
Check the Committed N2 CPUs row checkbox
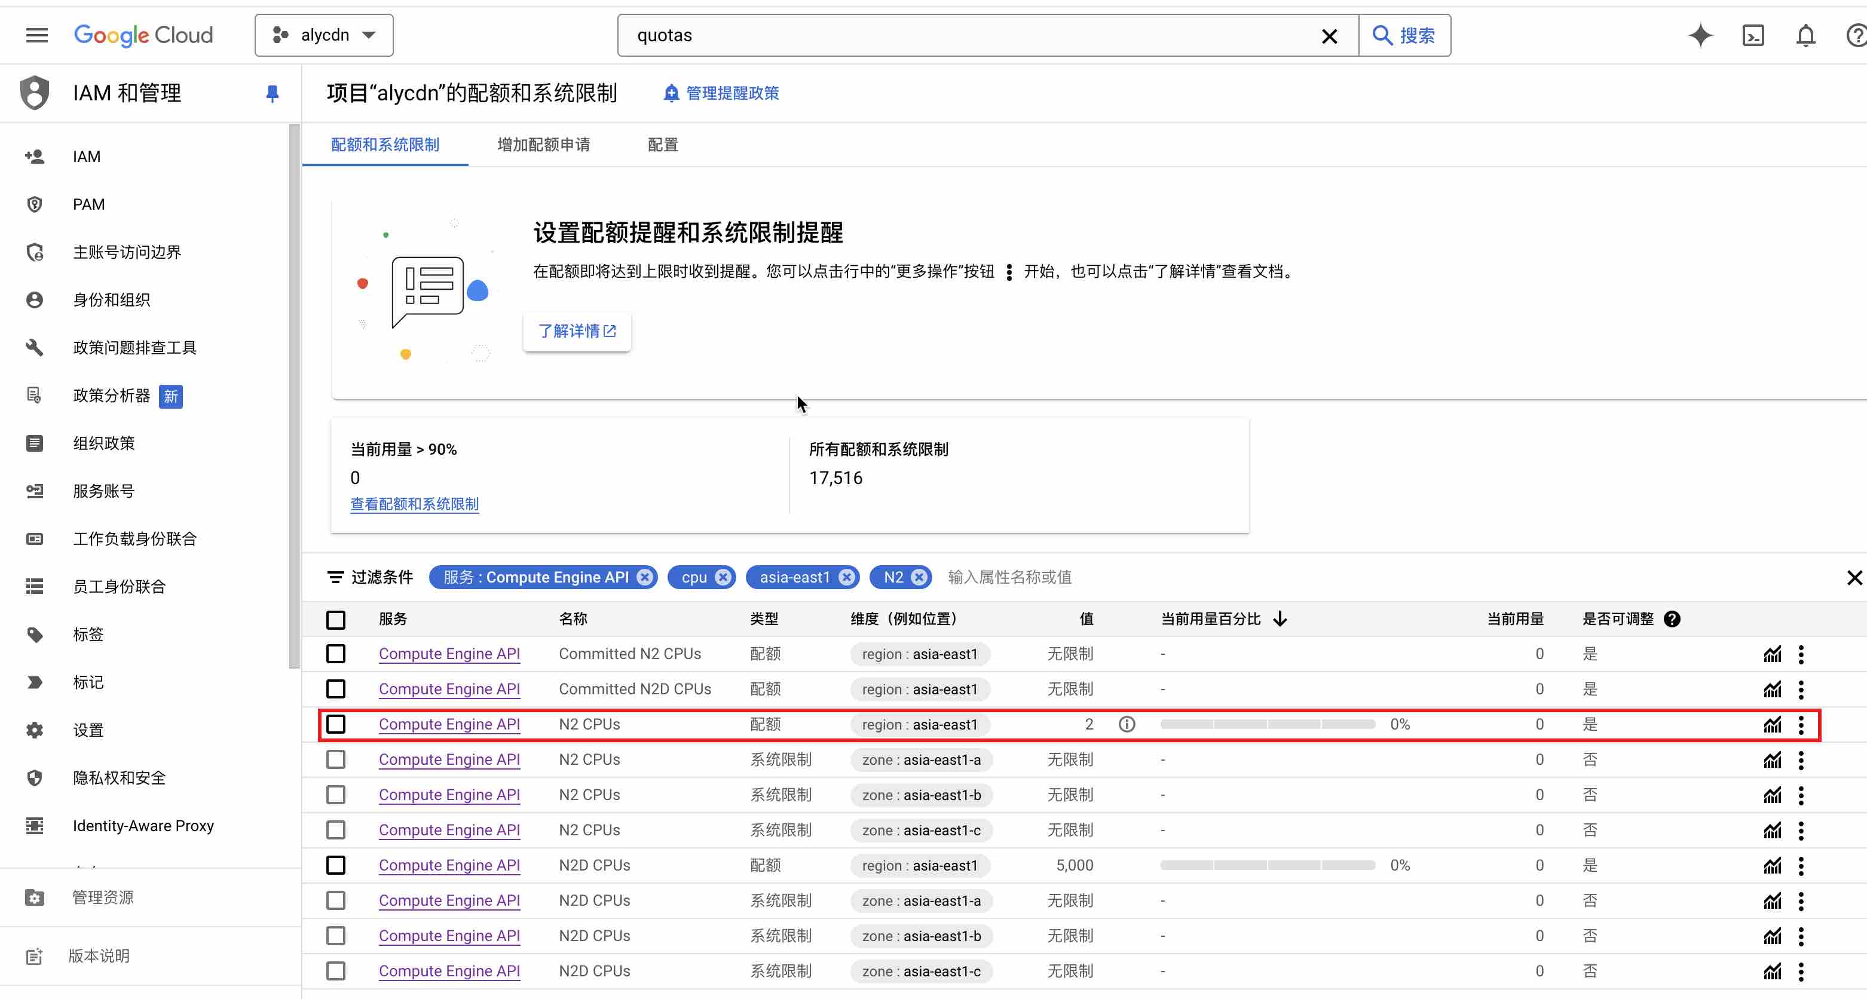coord(335,654)
